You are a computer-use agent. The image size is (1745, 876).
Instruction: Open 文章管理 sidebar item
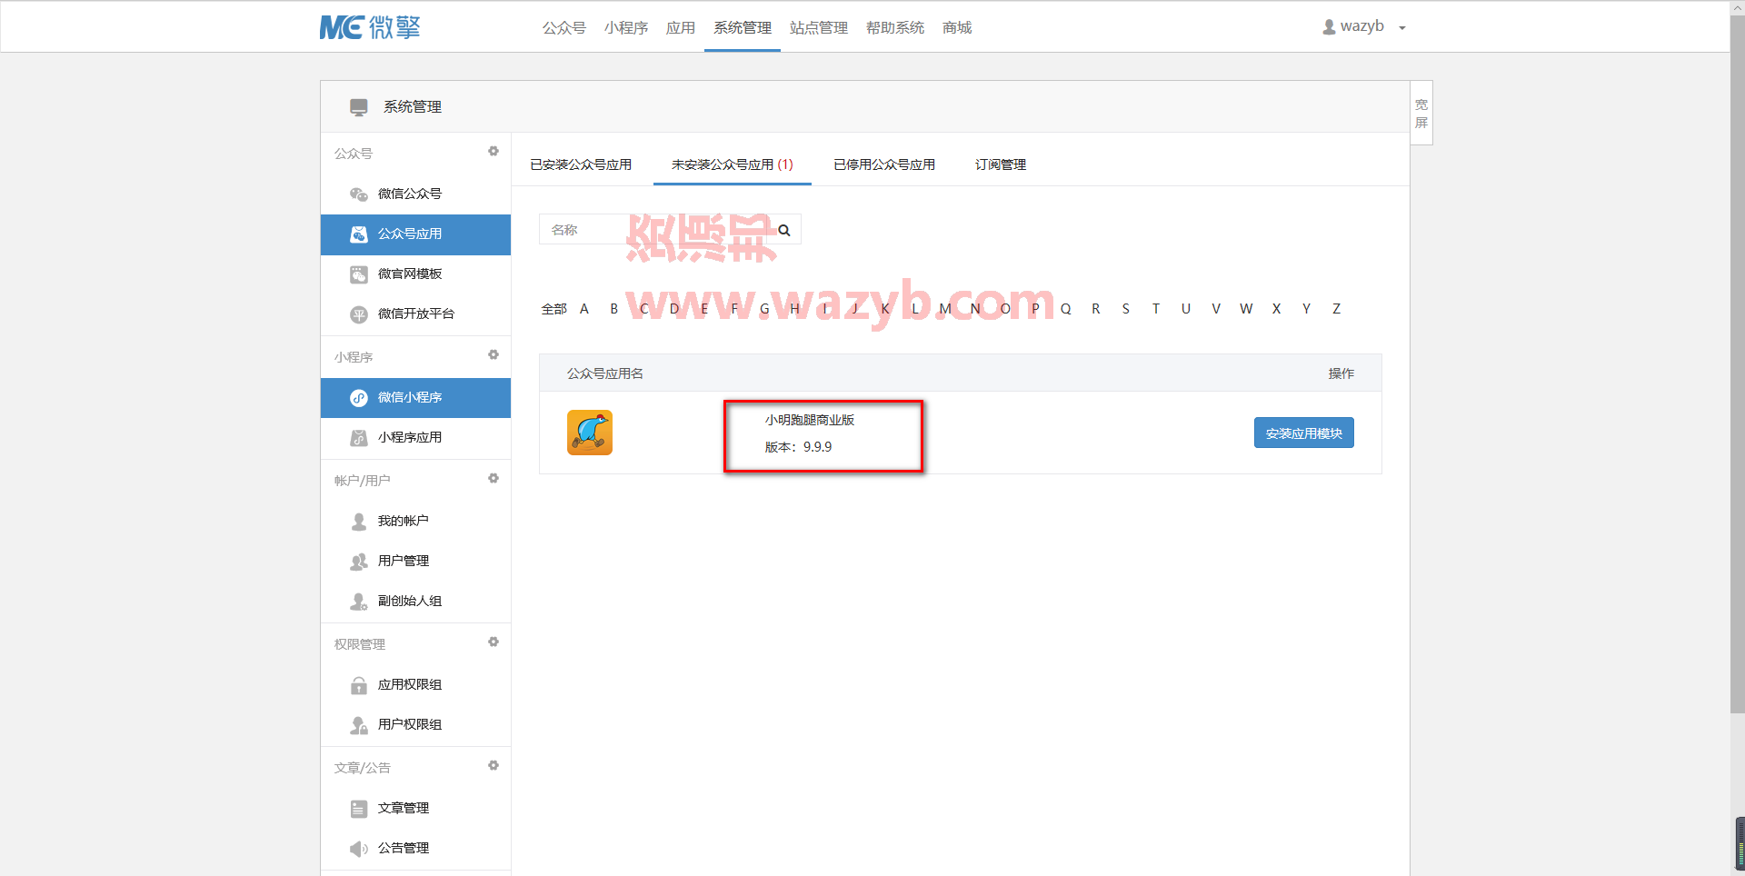pyautogui.click(x=415, y=808)
